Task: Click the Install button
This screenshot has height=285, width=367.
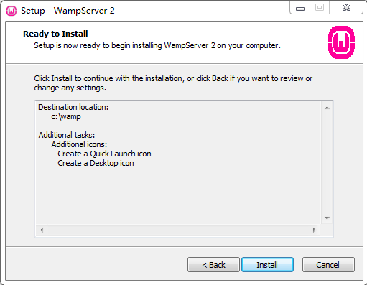Action: click(267, 264)
